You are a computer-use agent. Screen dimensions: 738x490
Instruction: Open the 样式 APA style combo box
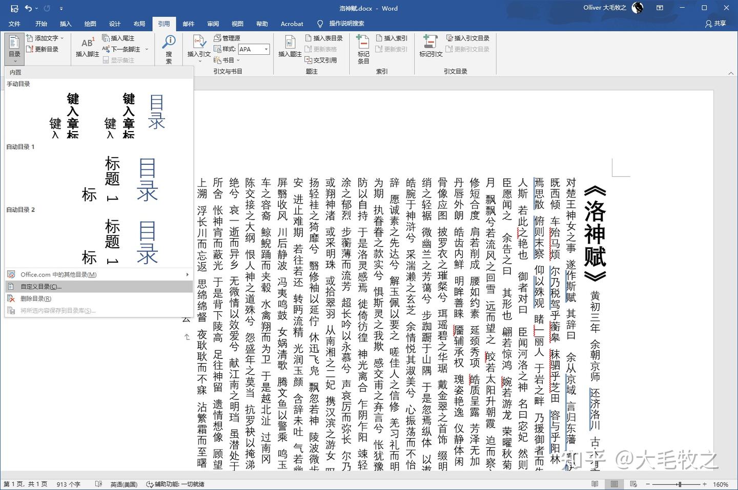254,49
